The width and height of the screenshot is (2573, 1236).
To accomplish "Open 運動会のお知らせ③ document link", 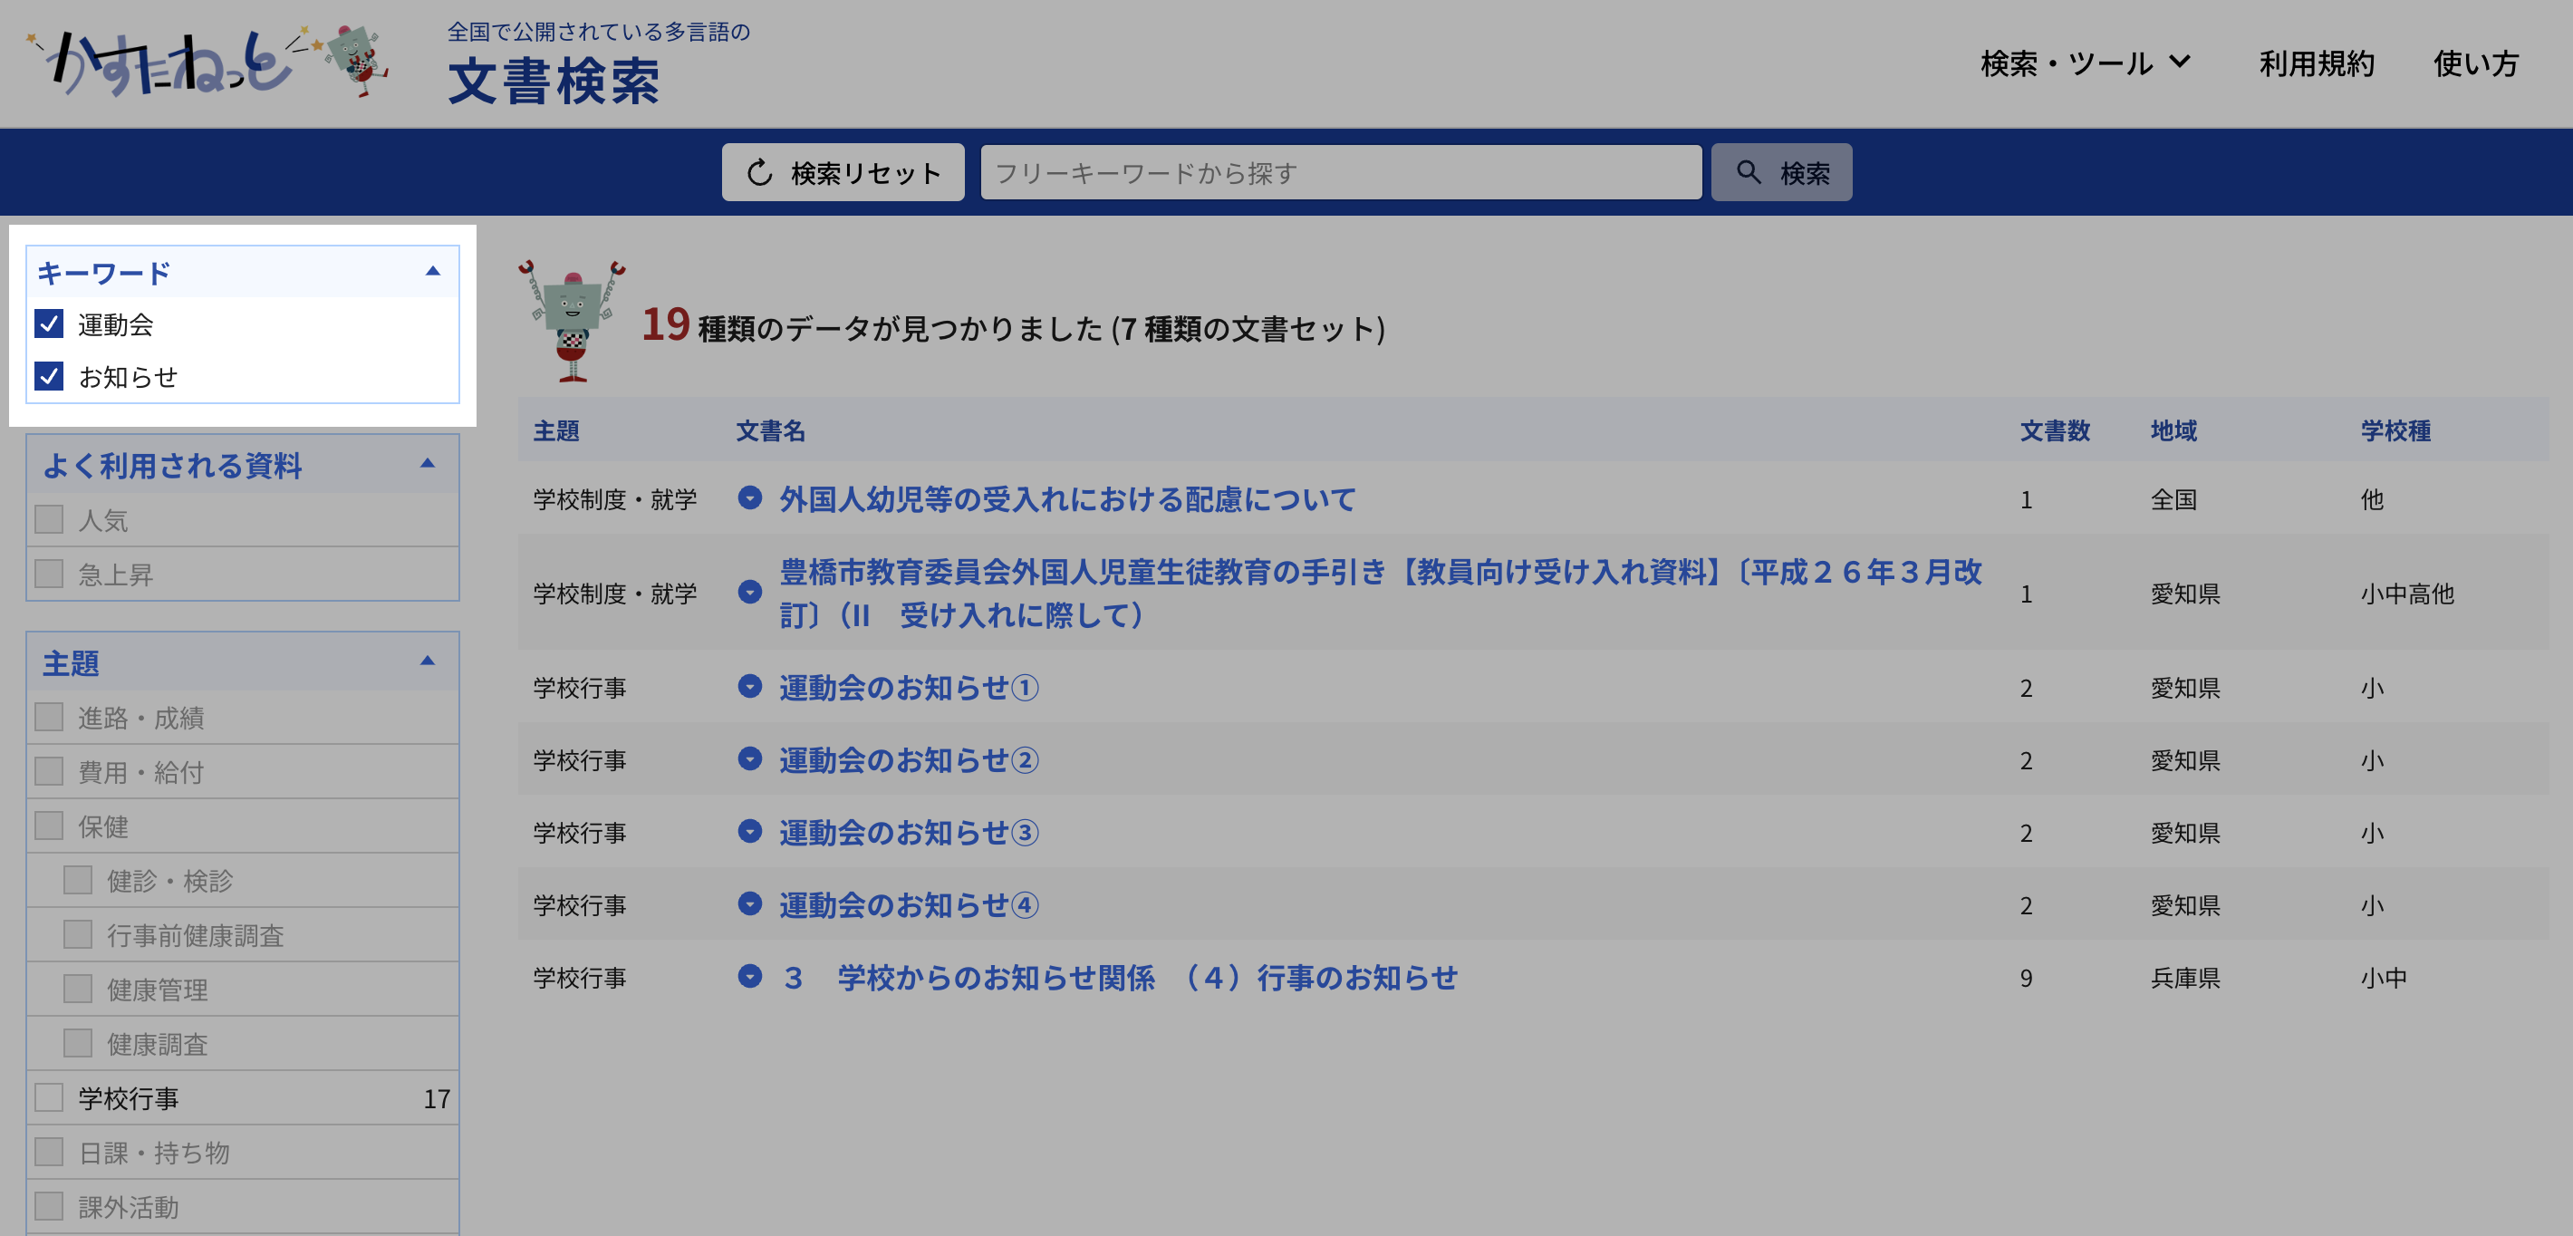I will point(909,833).
